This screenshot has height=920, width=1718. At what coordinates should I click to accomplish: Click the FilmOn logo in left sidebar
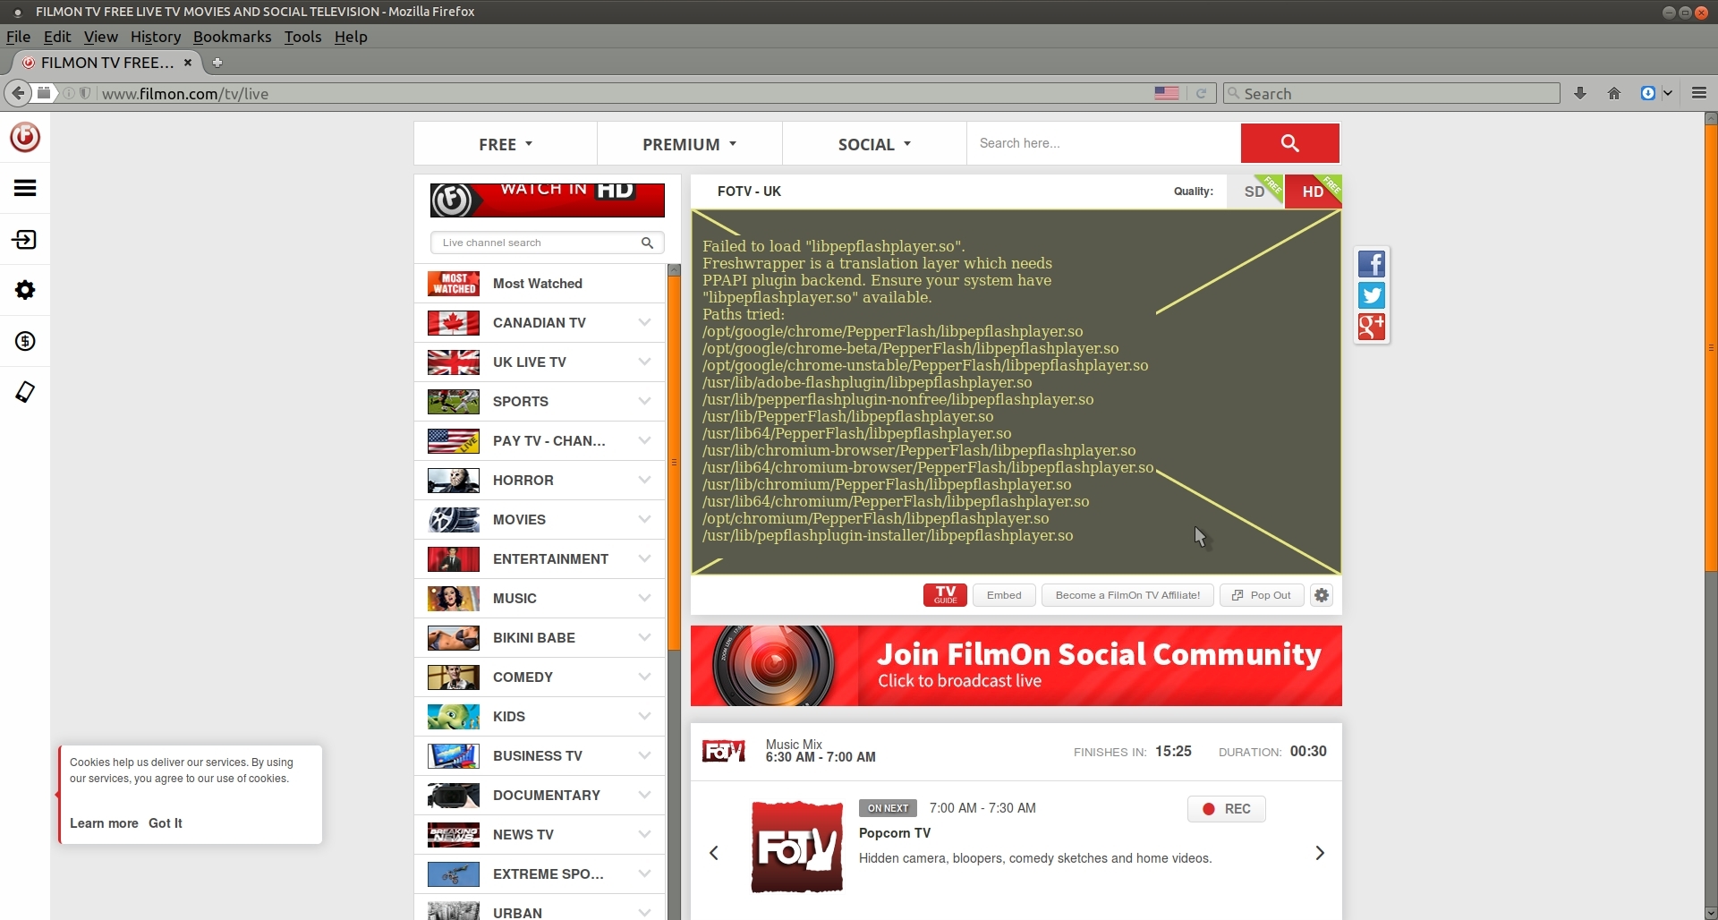[25, 137]
